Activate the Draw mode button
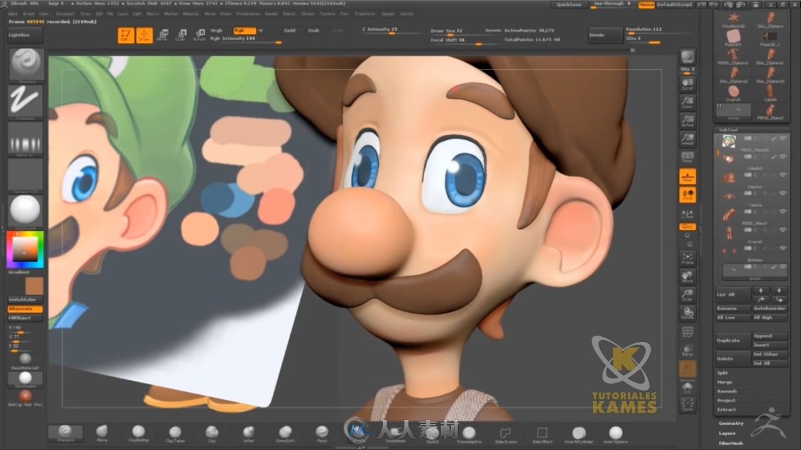 [x=145, y=36]
